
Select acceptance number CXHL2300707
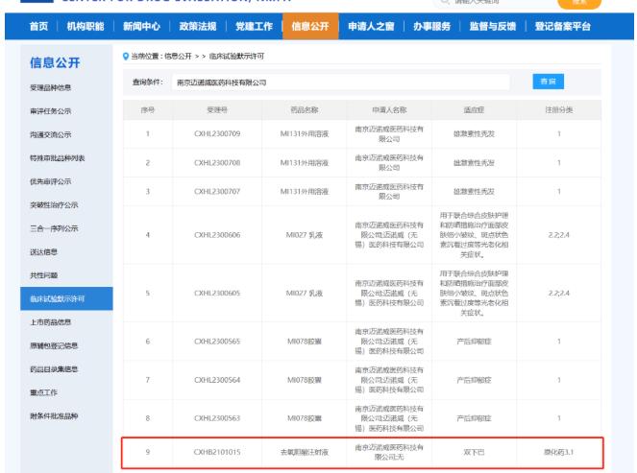tap(217, 192)
